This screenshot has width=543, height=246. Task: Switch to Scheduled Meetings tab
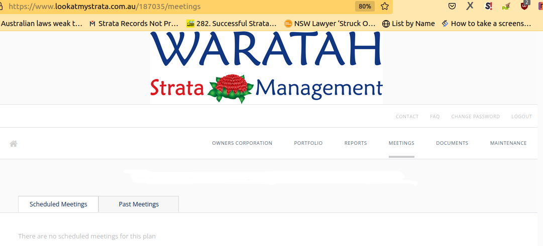point(58,204)
